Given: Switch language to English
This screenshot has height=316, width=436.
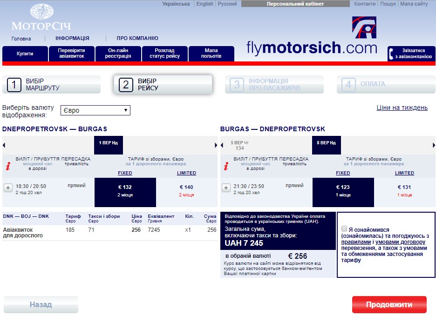Looking at the screenshot, I should (205, 4).
